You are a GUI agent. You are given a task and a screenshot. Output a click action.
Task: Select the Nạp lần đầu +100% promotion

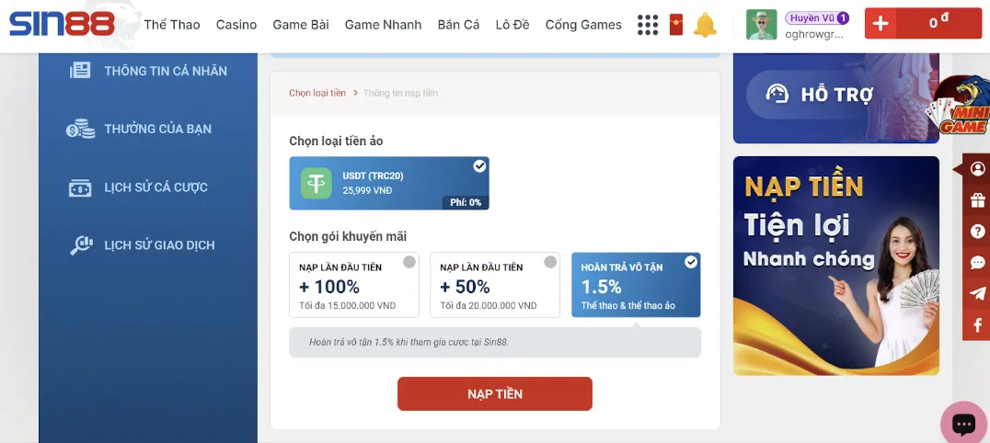click(353, 285)
